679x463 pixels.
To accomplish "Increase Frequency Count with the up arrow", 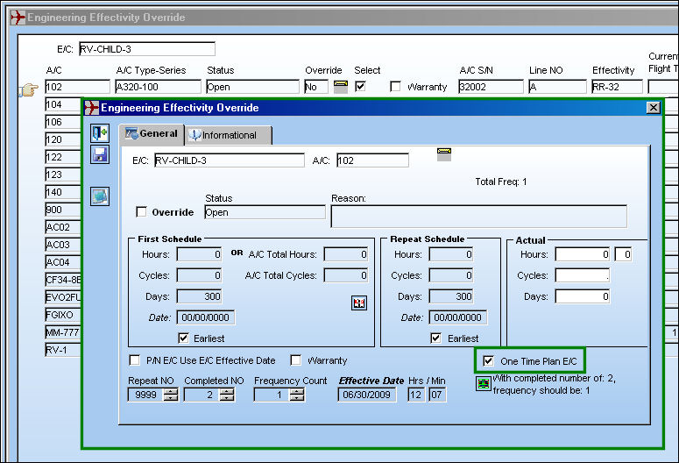I will (x=297, y=391).
